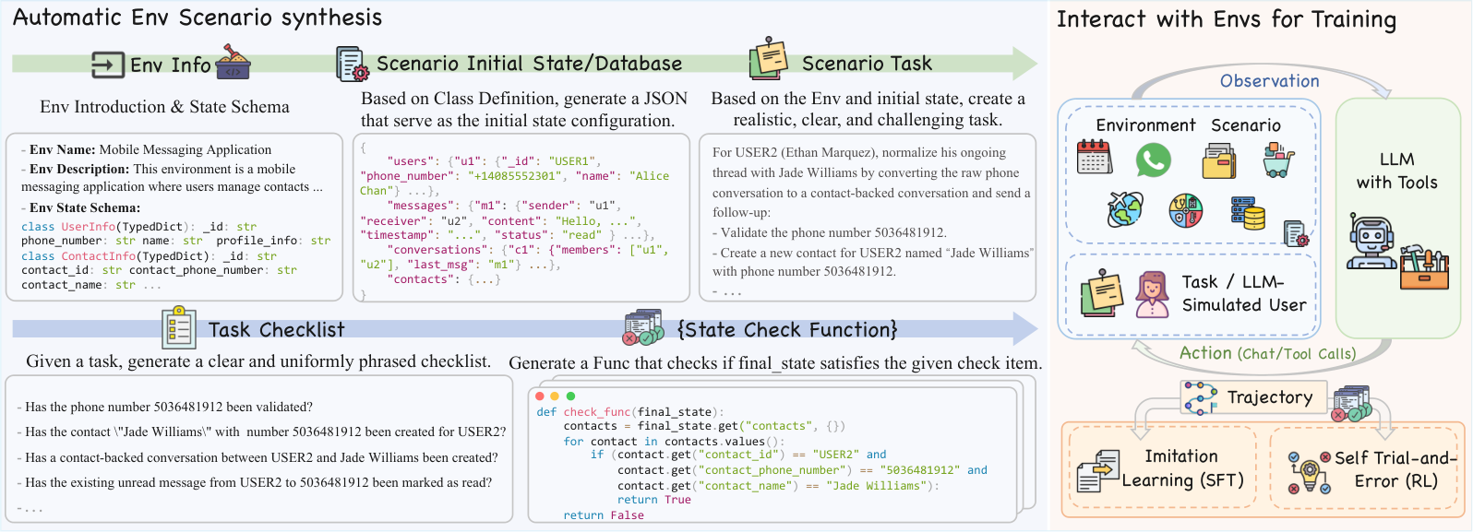Image resolution: width=1473 pixels, height=532 pixels.
Task: Click the simulated user woman avatar icon
Action: 1152,295
